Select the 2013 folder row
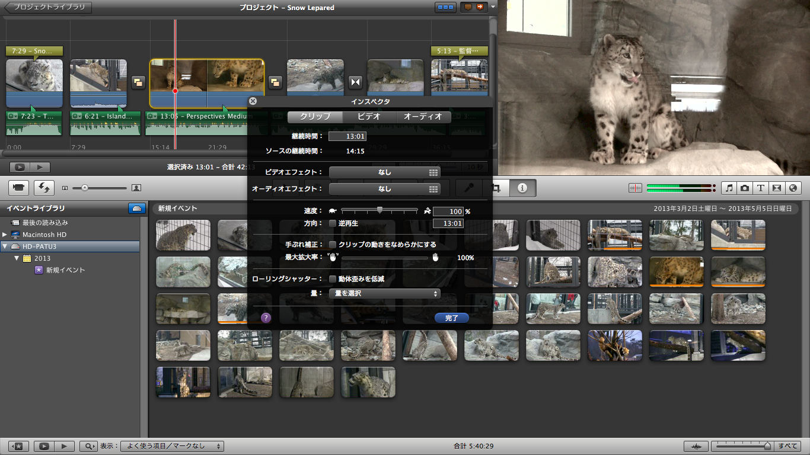Screen dimensions: 810x455 (70, 258)
